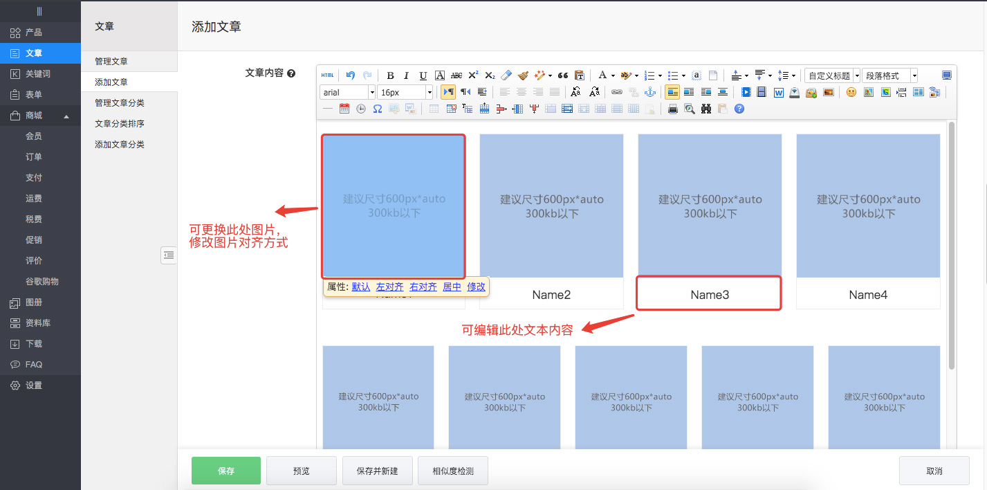Viewport: 987px width, 490px height.
Task: Open the print icon in the toolbar
Action: point(672,109)
